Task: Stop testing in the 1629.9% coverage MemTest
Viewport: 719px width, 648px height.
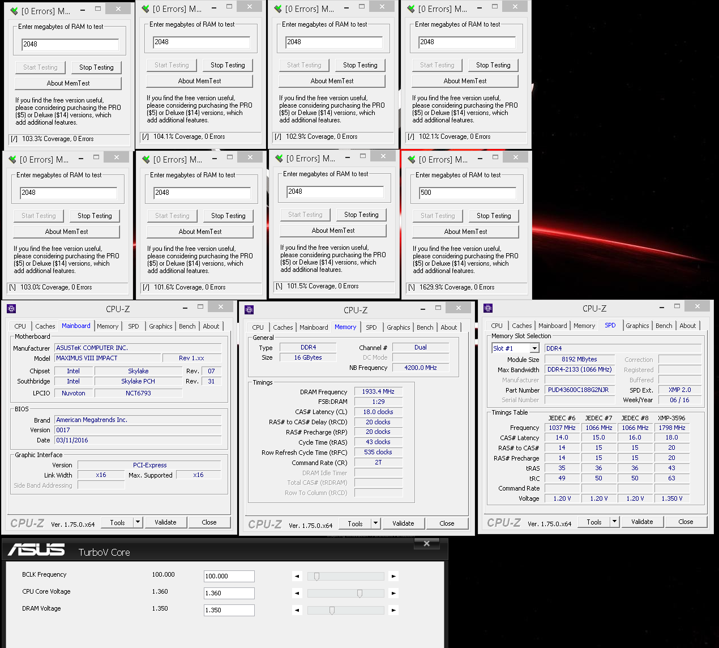Action: coord(494,216)
